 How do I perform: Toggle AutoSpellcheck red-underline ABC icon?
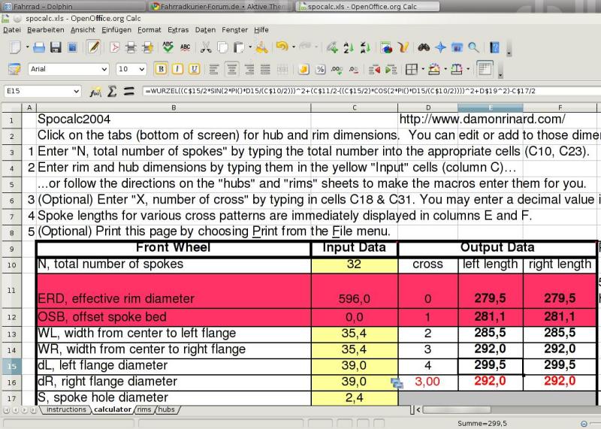[185, 47]
